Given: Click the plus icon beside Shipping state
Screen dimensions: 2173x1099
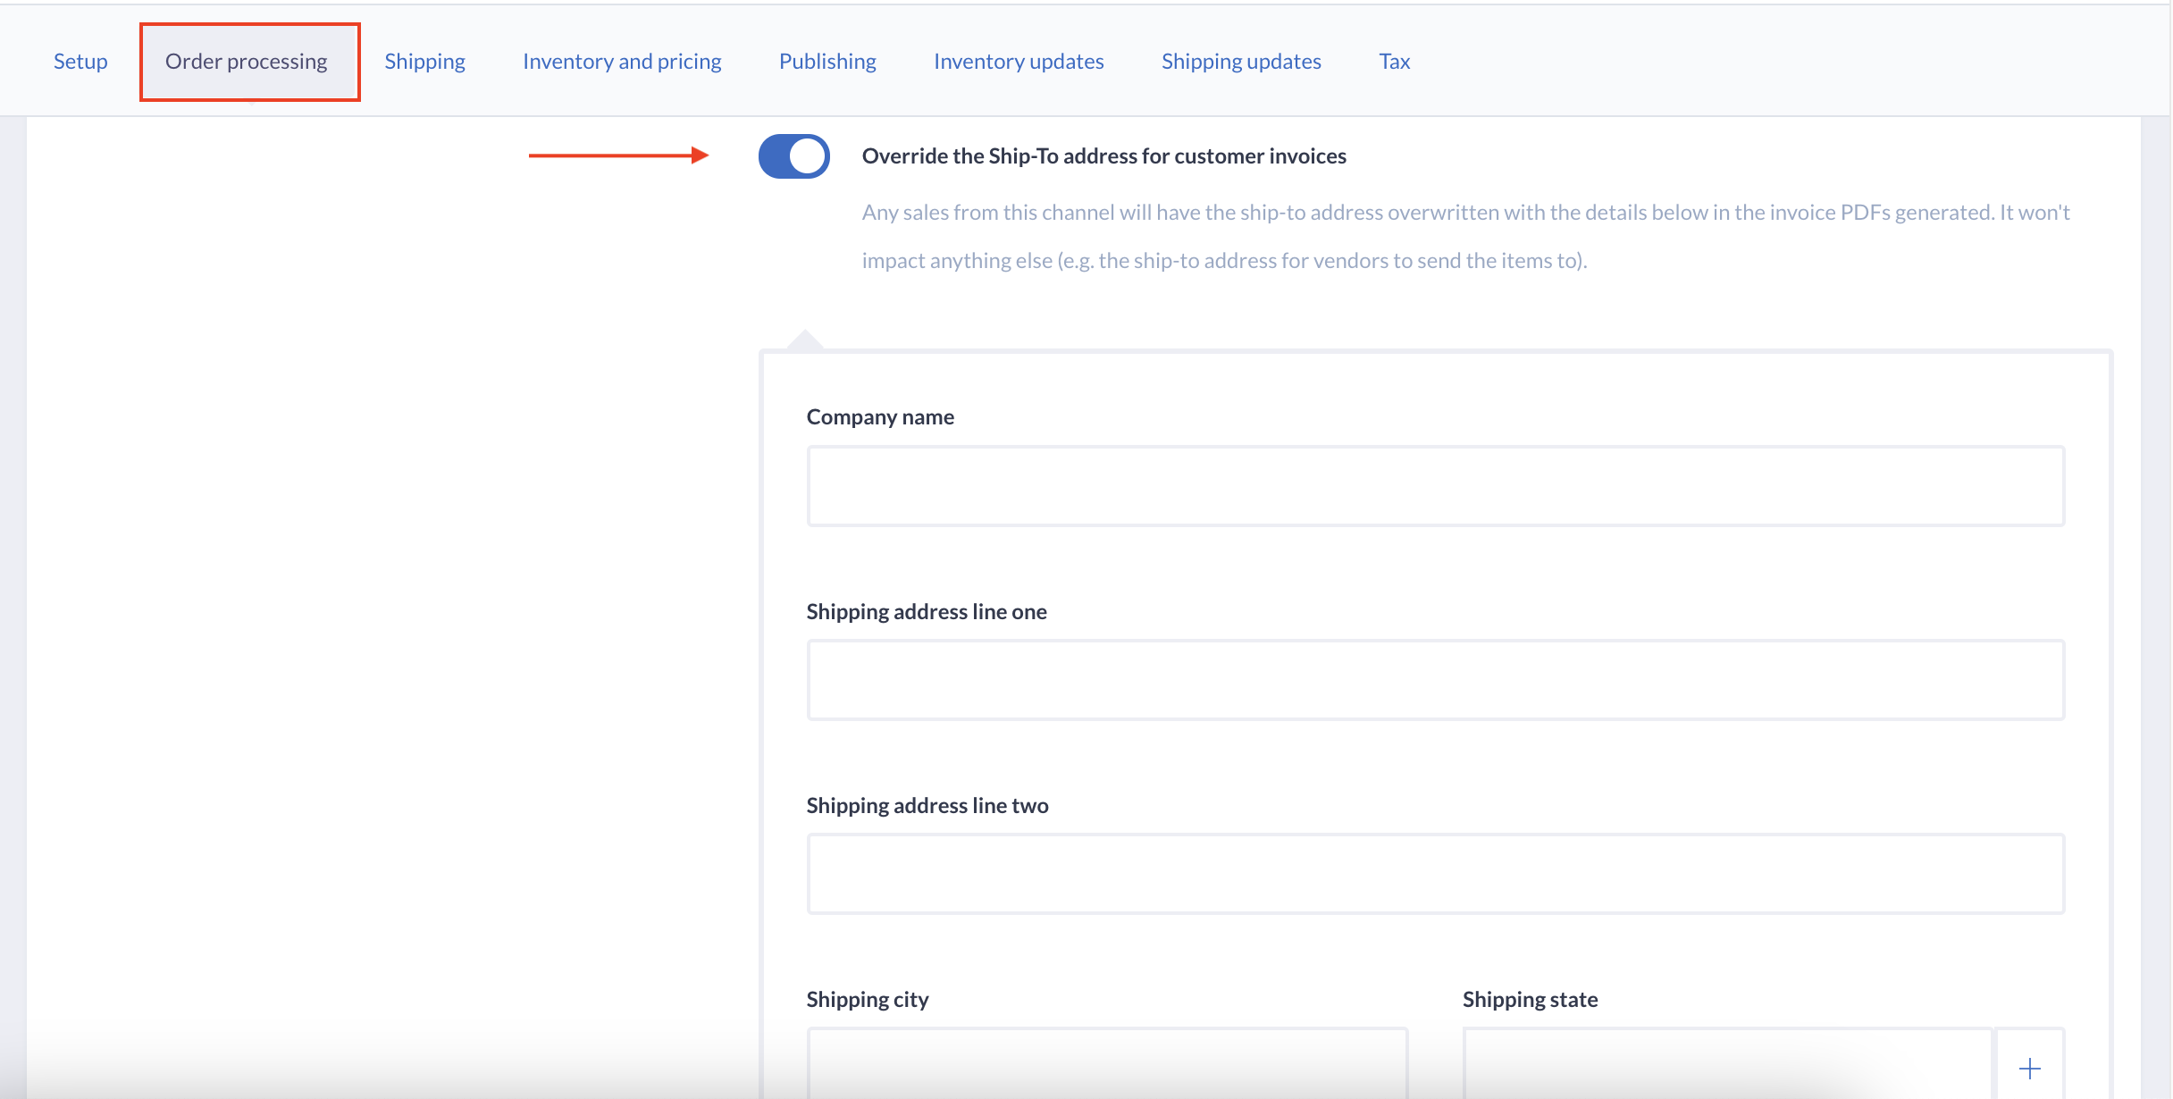Looking at the screenshot, I should [2030, 1069].
